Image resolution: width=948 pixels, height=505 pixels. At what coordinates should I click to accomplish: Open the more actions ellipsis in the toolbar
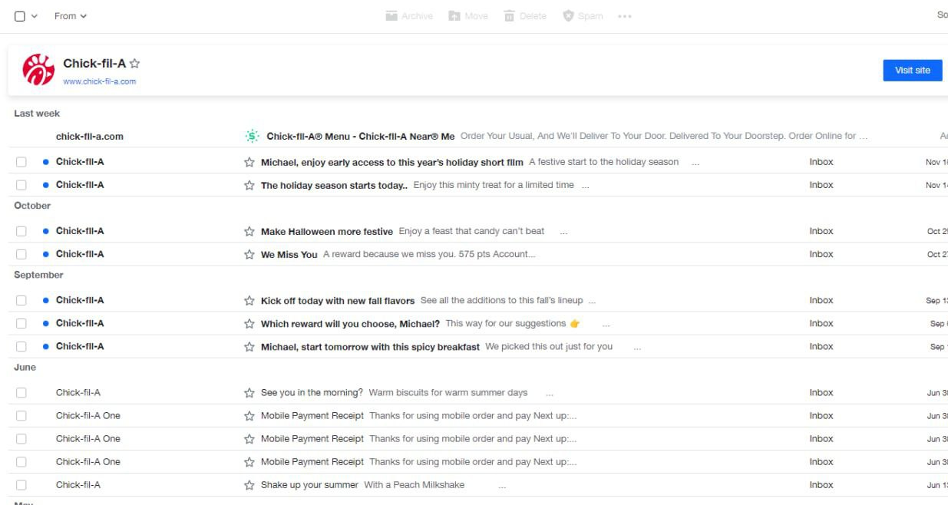tap(625, 16)
